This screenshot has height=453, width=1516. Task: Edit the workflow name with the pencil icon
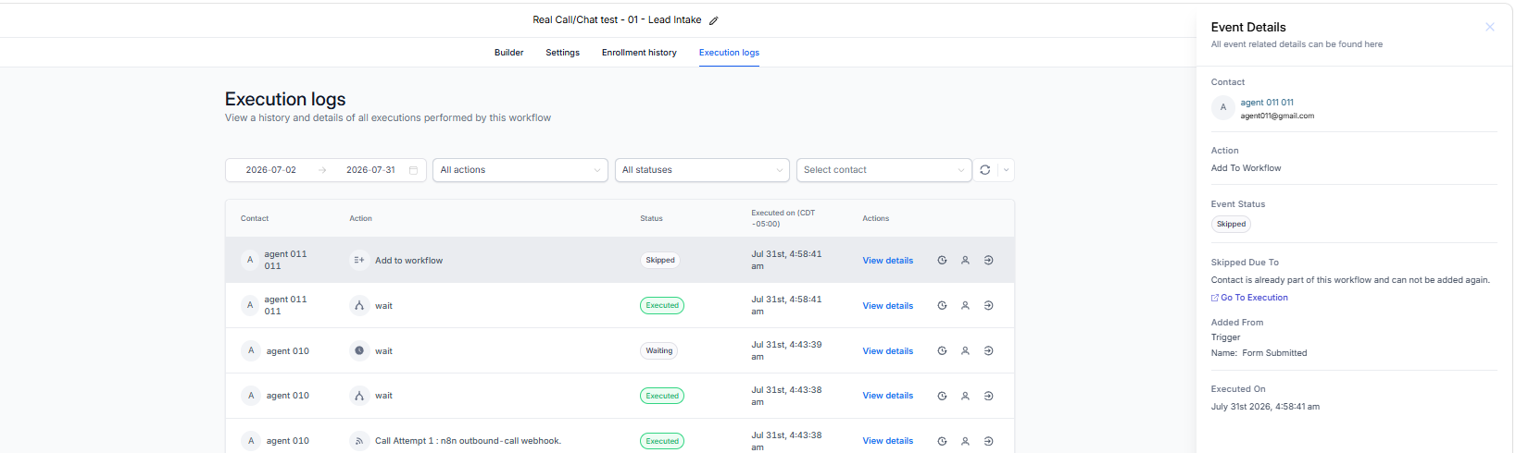coord(713,20)
